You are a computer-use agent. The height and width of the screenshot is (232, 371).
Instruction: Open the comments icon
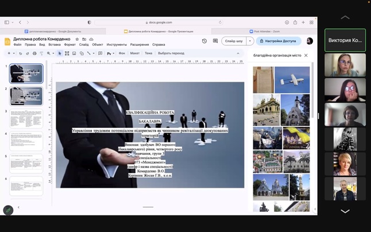click(215, 41)
